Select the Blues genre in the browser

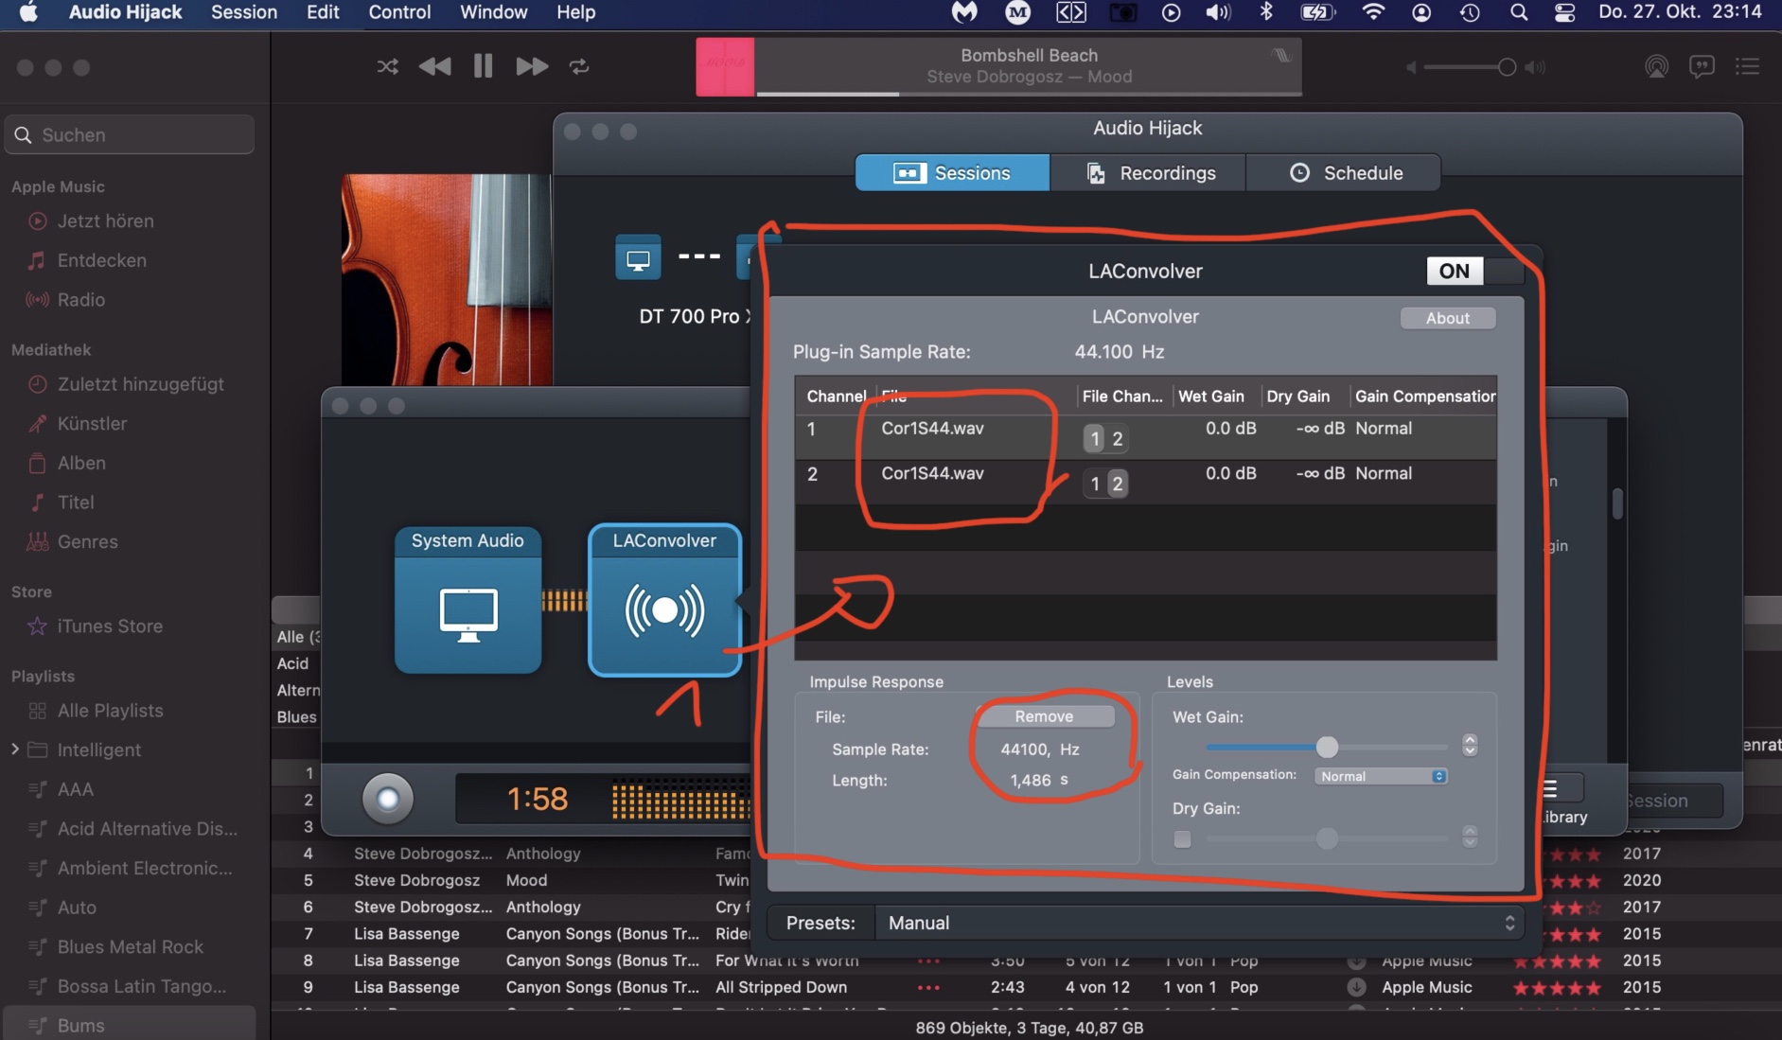[x=296, y=717]
